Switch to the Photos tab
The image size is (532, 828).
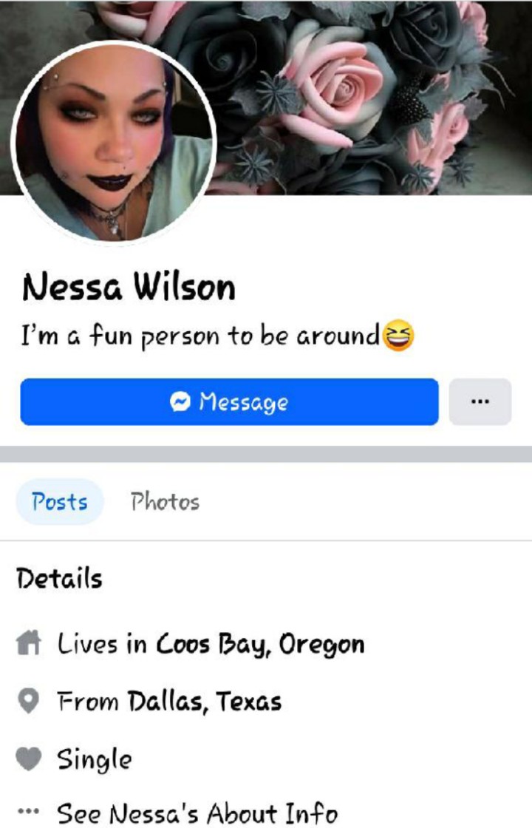(x=166, y=502)
